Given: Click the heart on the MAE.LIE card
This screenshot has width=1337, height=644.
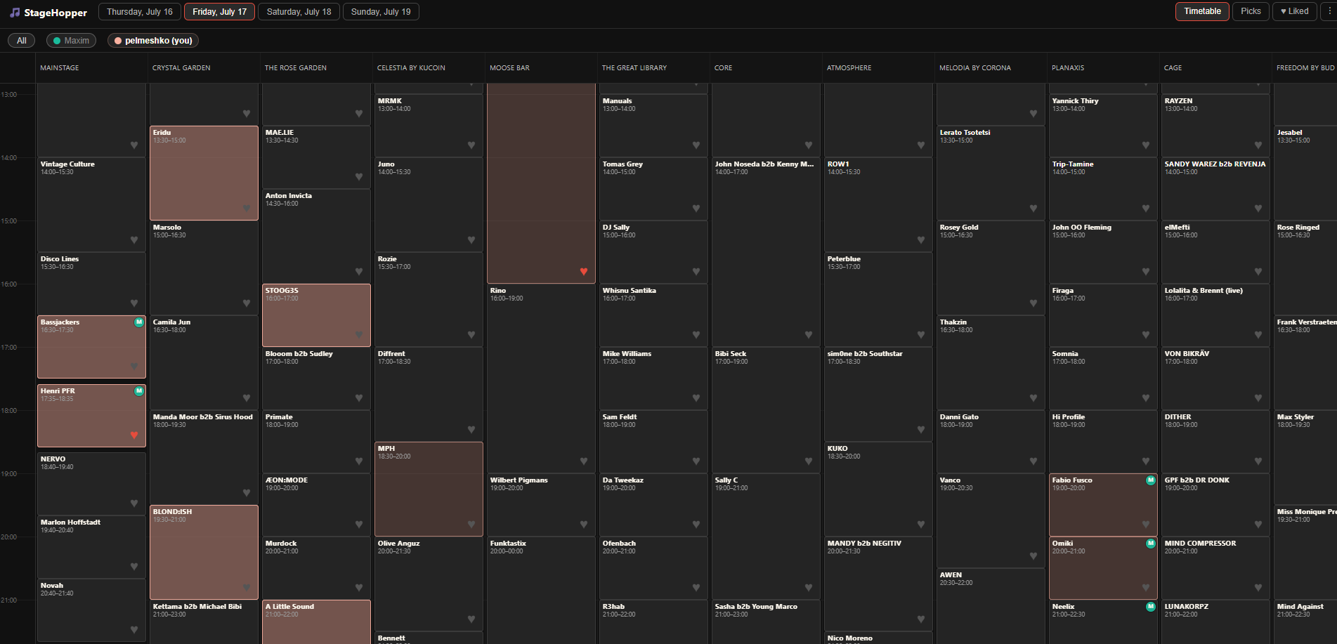Looking at the screenshot, I should (359, 177).
